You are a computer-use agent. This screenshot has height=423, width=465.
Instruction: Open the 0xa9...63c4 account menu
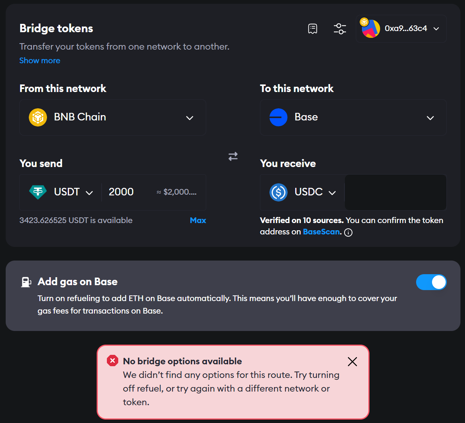click(436, 29)
